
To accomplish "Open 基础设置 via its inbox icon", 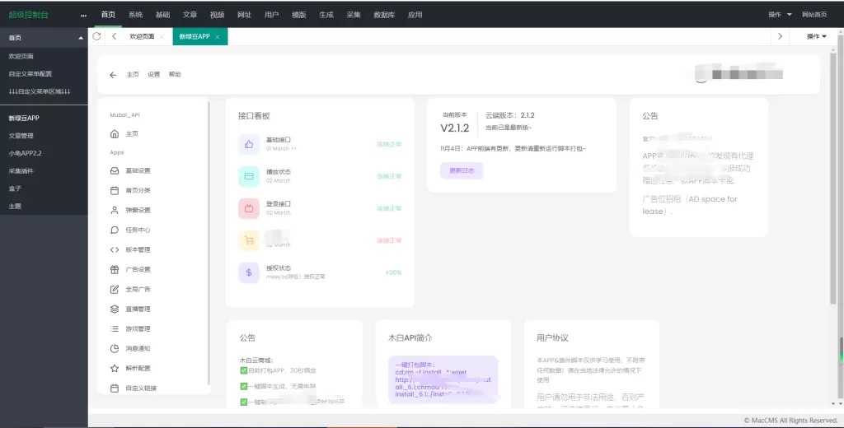I will pos(114,170).
